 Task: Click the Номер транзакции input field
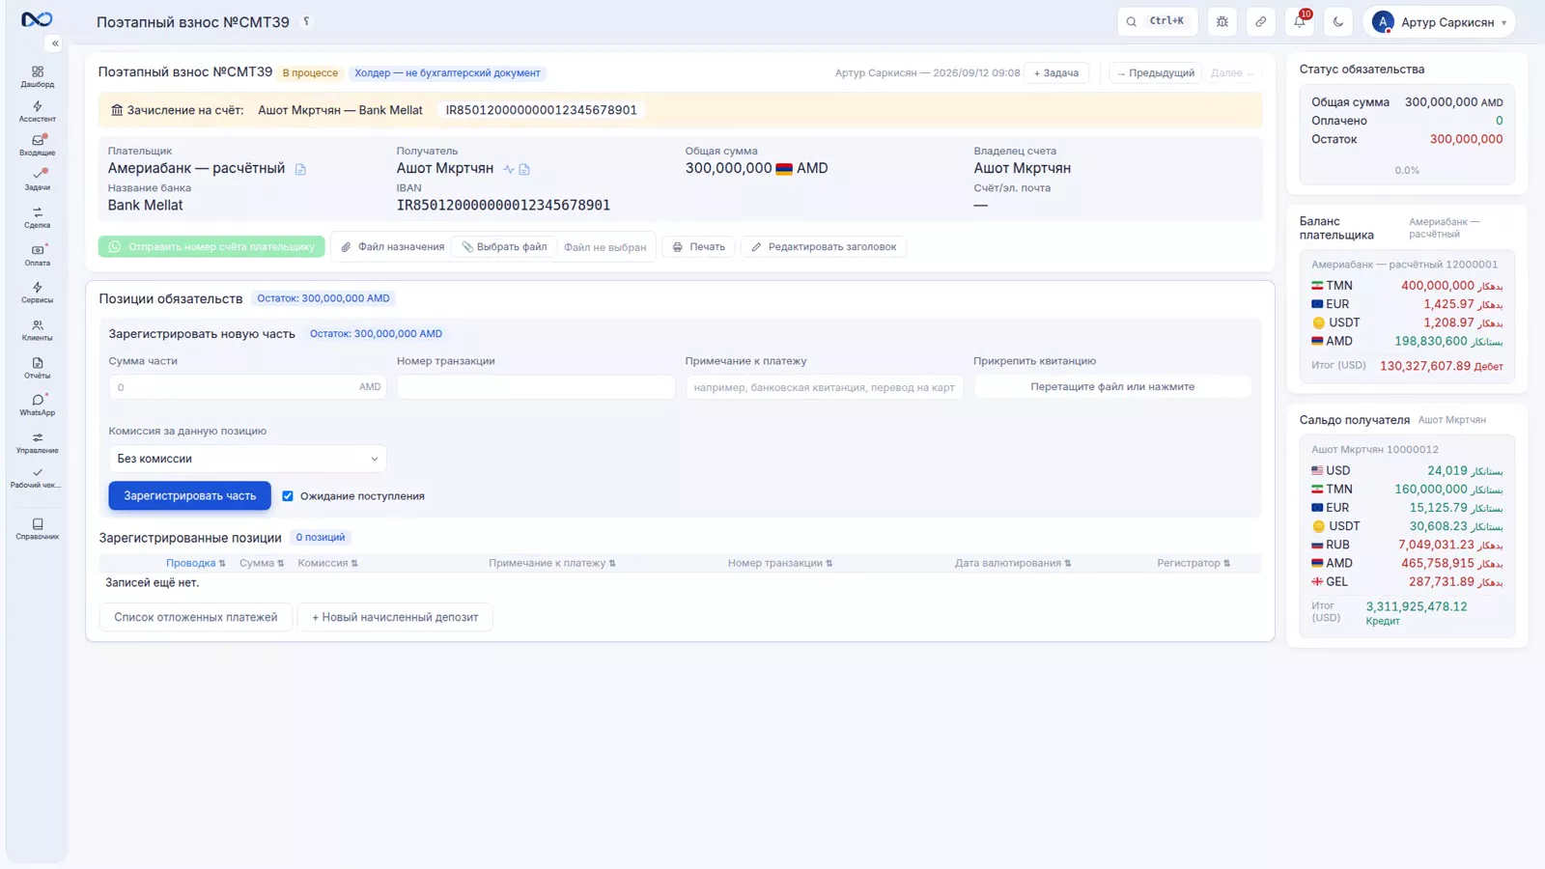[535, 387]
